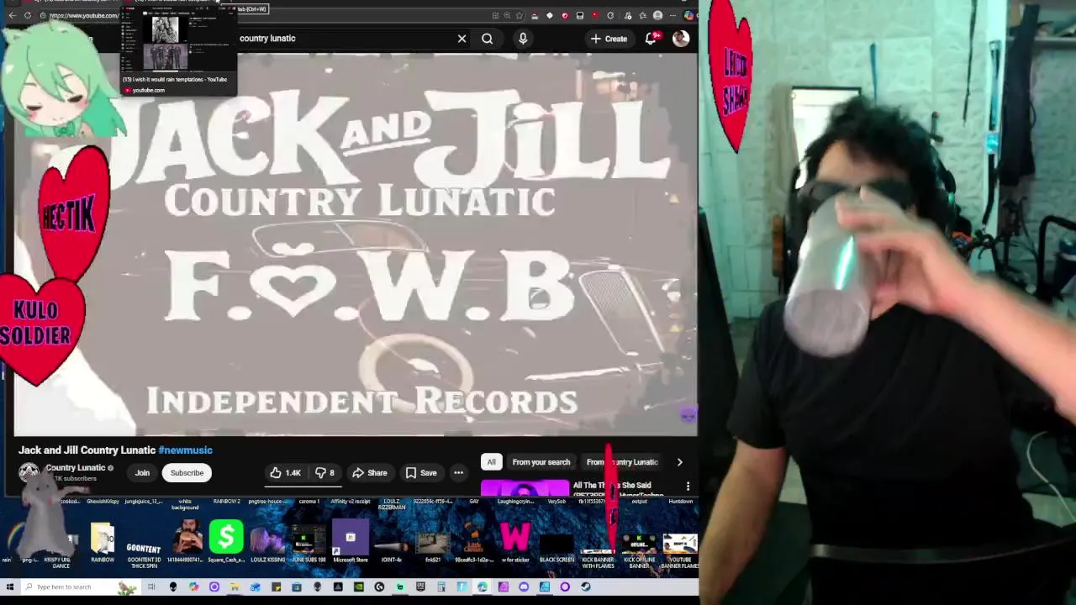Open the three-dot more actions menu

(458, 473)
